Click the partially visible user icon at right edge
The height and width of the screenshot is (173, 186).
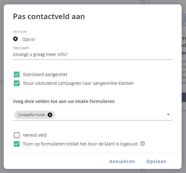point(184,20)
